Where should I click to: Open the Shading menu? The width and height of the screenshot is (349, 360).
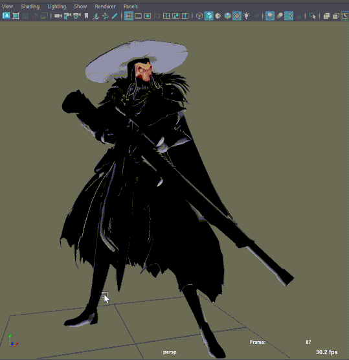[x=30, y=6]
